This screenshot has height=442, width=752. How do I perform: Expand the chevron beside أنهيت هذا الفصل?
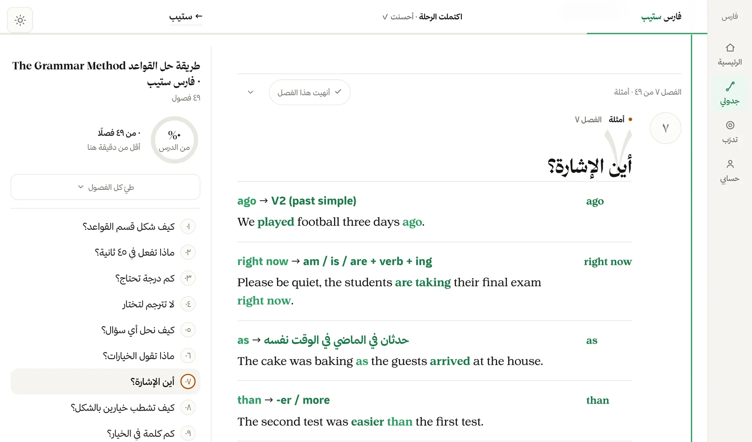[250, 92]
